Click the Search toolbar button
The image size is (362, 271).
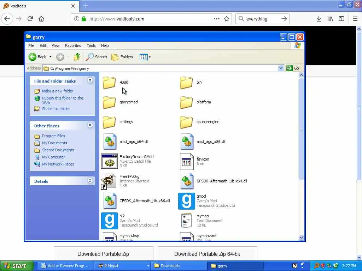click(96, 57)
